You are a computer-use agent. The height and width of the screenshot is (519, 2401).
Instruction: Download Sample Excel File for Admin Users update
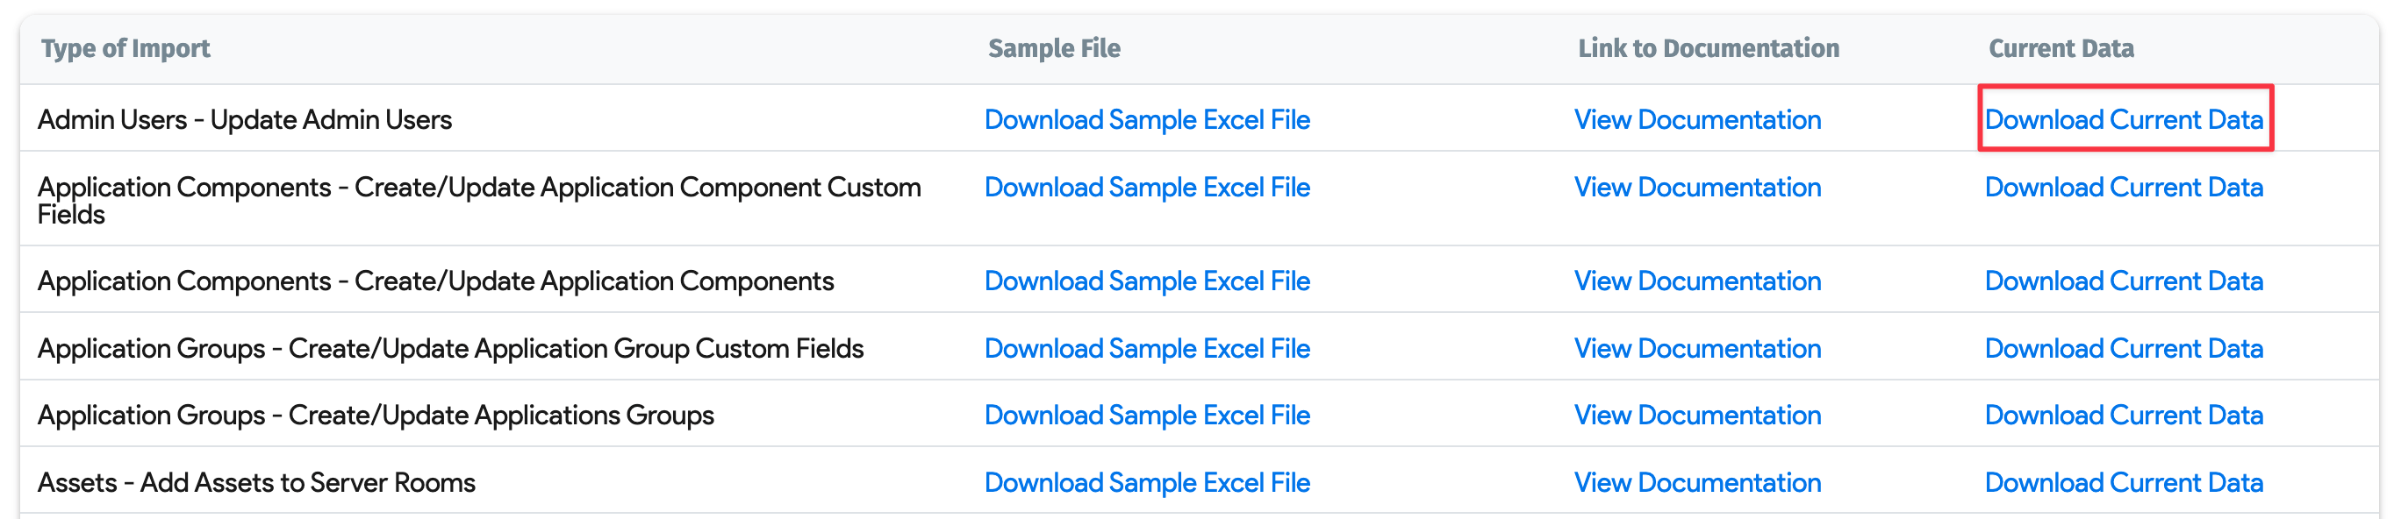[x=1149, y=119]
